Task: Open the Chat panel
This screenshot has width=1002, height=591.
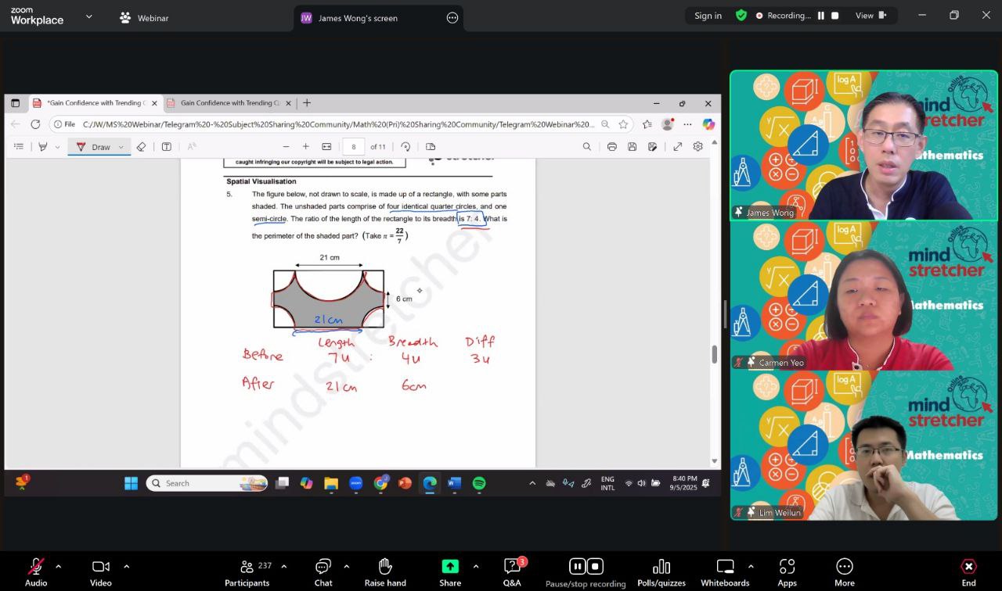Action: [323, 571]
